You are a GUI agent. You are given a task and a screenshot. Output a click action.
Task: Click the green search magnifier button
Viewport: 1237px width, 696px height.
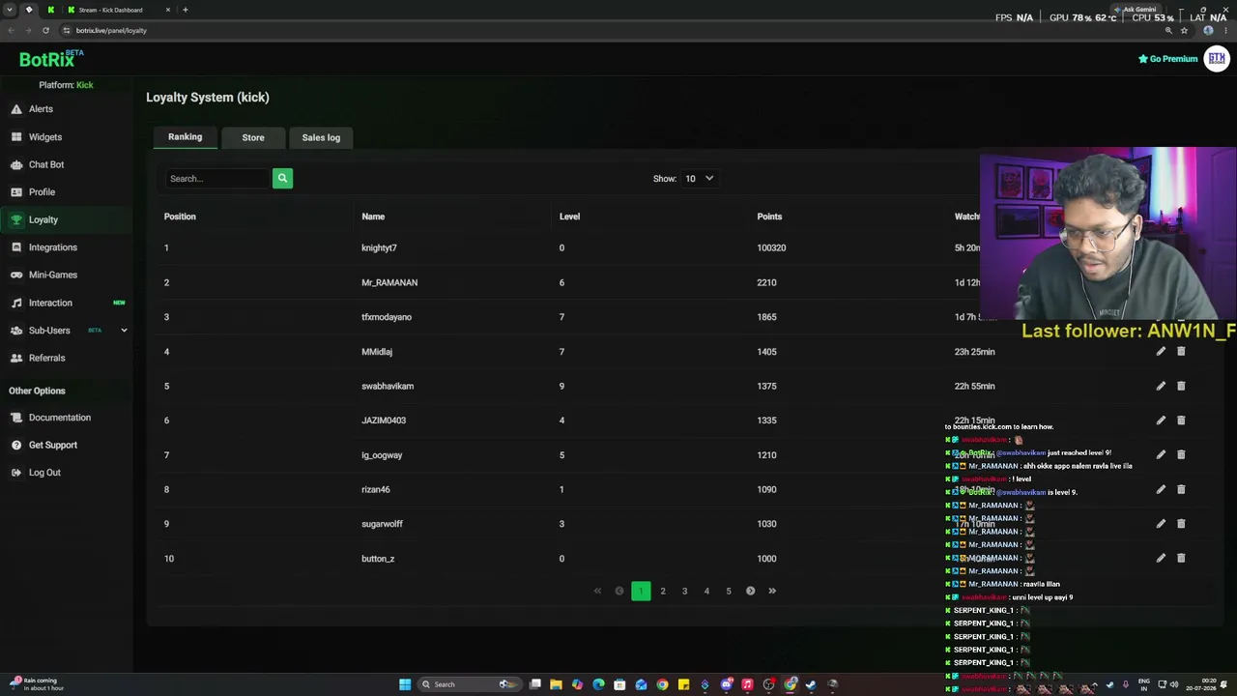pos(282,178)
